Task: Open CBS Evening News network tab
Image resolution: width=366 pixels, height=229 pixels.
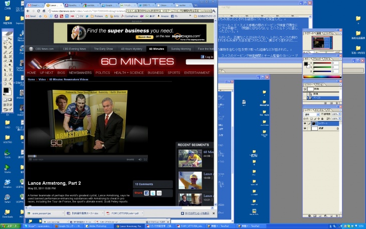Action: (74, 49)
